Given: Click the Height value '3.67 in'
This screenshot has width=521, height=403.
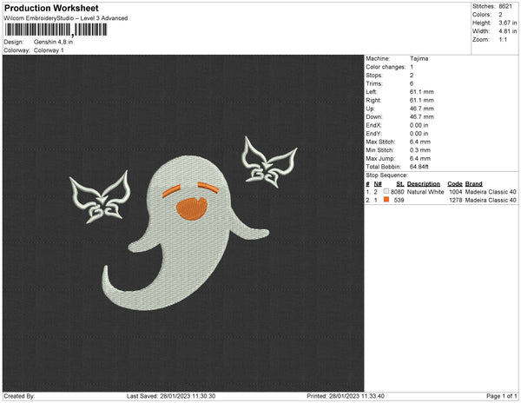Looking at the screenshot, I should point(508,23).
